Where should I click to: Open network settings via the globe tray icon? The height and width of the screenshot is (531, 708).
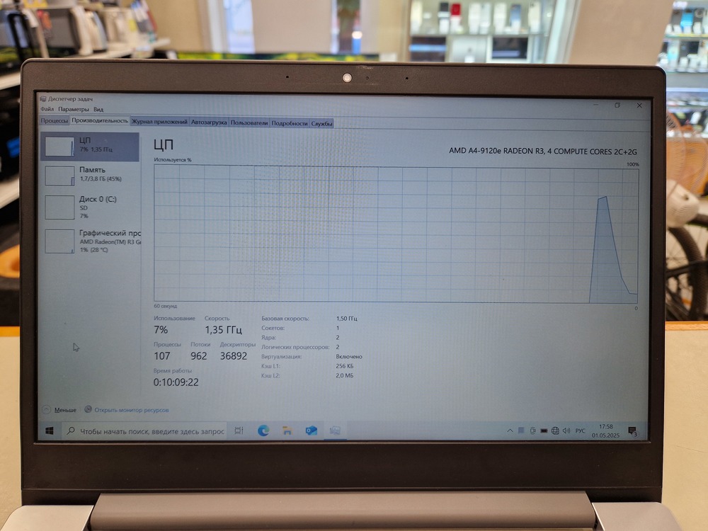pos(555,430)
